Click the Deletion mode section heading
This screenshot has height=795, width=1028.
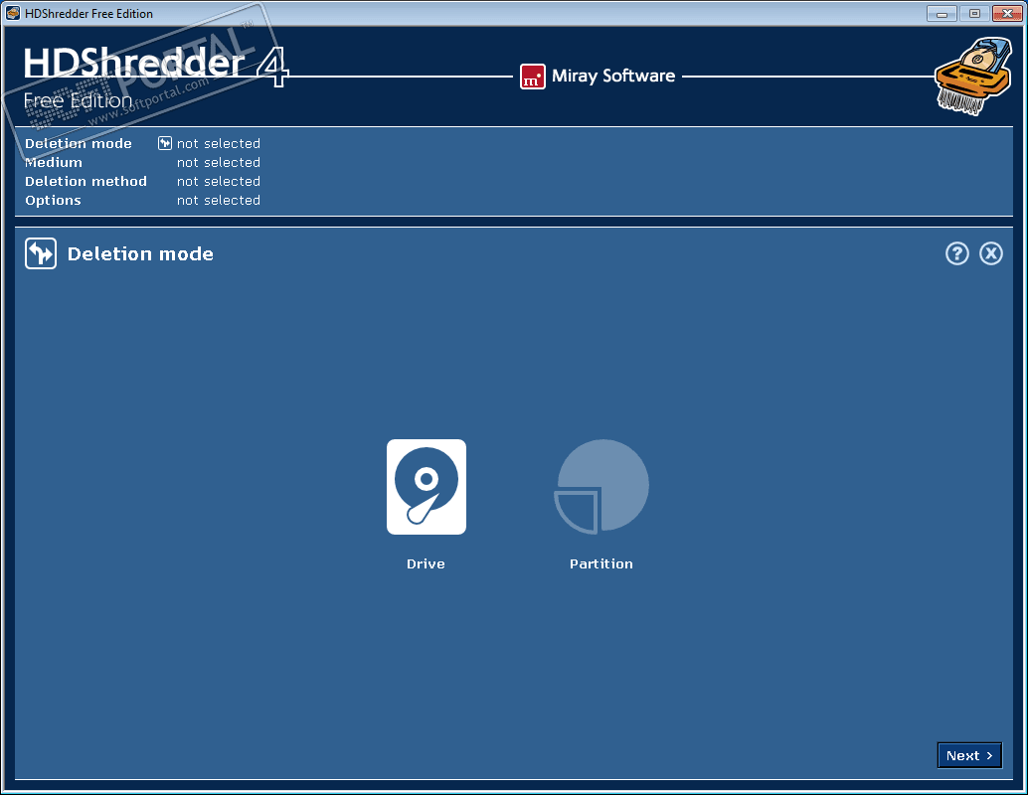pyautogui.click(x=140, y=254)
